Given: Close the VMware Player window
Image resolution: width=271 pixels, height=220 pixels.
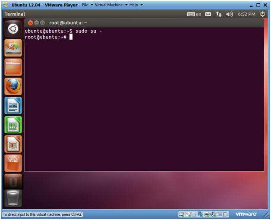Looking at the screenshot, I should [x=265, y=5].
